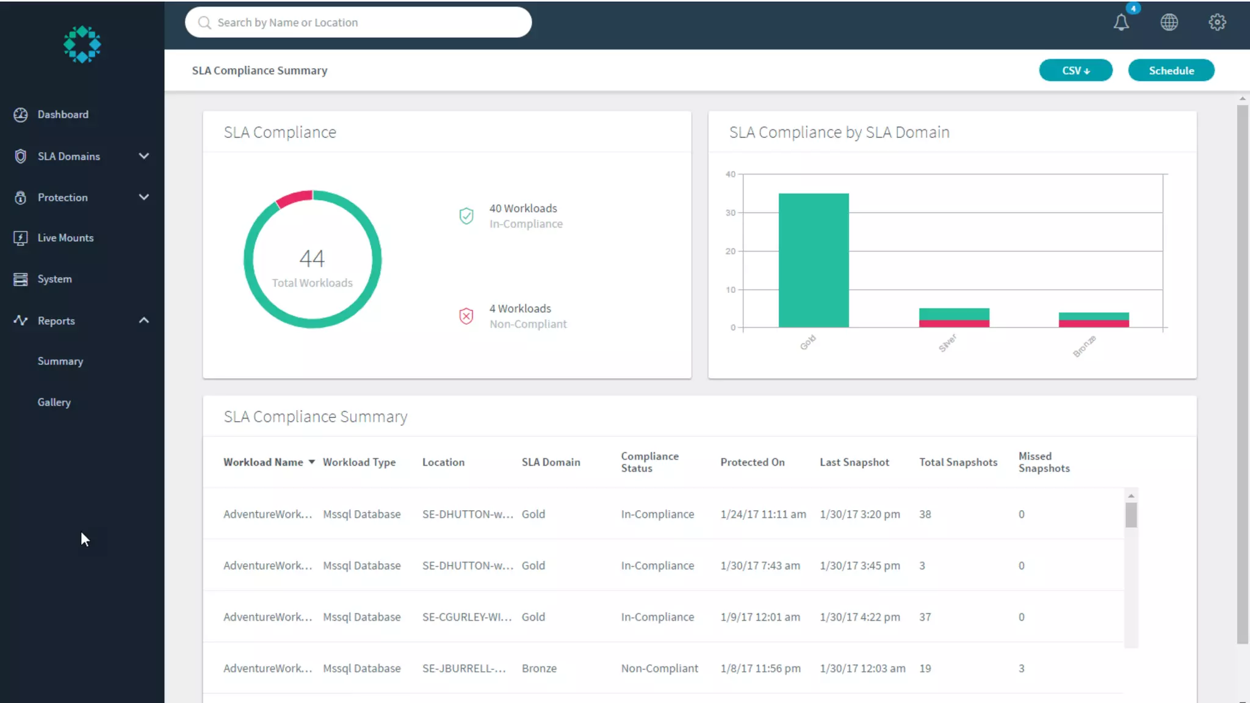Open the Summary reports item
This screenshot has width=1250, height=703.
tap(60, 361)
